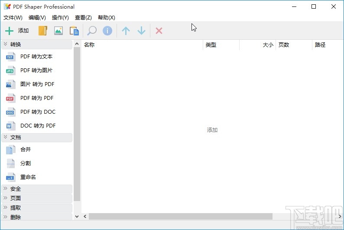
Task: Sort by the 大小 column header
Action: [257, 45]
